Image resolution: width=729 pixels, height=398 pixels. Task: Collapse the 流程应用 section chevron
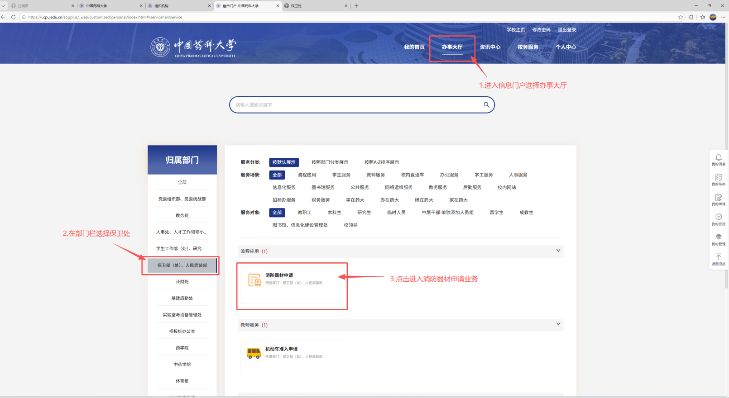coord(558,251)
